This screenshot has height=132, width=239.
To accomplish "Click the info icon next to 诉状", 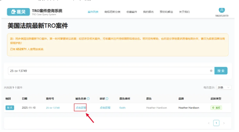I will pos(107,99).
